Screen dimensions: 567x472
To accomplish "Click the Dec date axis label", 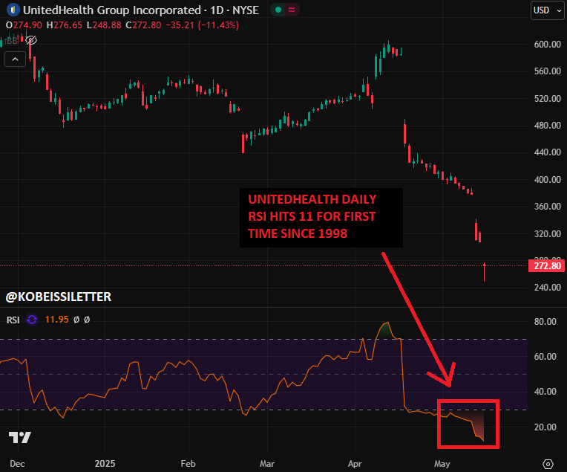I will click(17, 464).
